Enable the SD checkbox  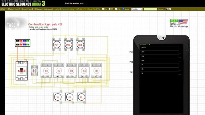pyautogui.click(x=110, y=9)
